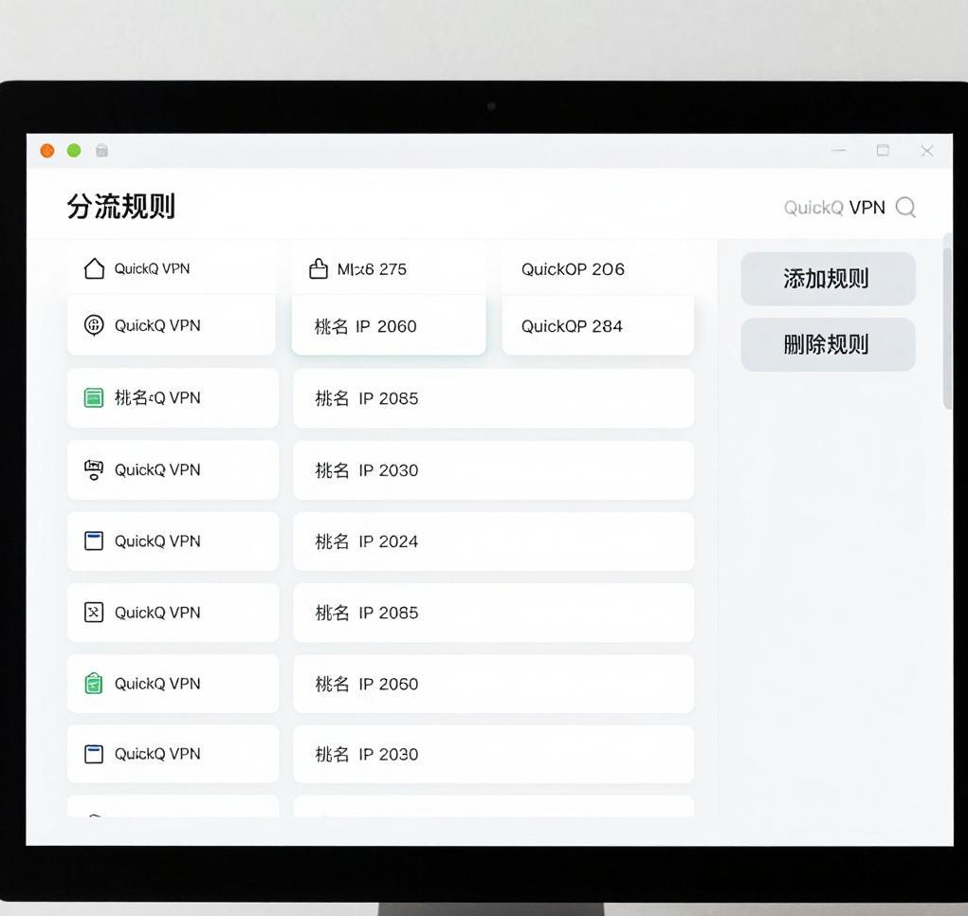The height and width of the screenshot is (916, 968).
Task: Click the 删除规则 button
Action: pyautogui.click(x=827, y=344)
